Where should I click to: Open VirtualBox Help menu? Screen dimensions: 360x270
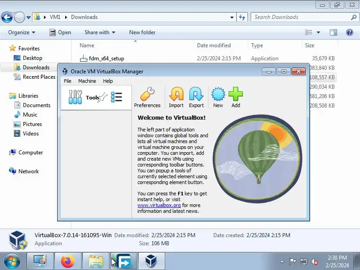(108, 81)
